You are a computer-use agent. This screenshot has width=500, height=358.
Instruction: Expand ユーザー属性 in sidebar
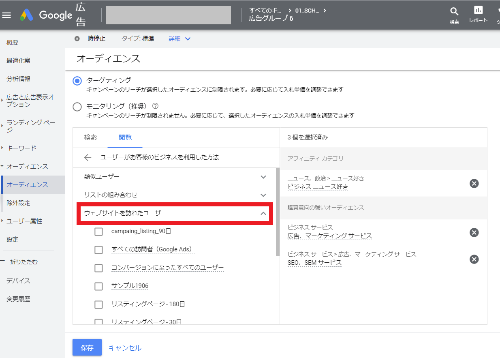click(x=3, y=221)
